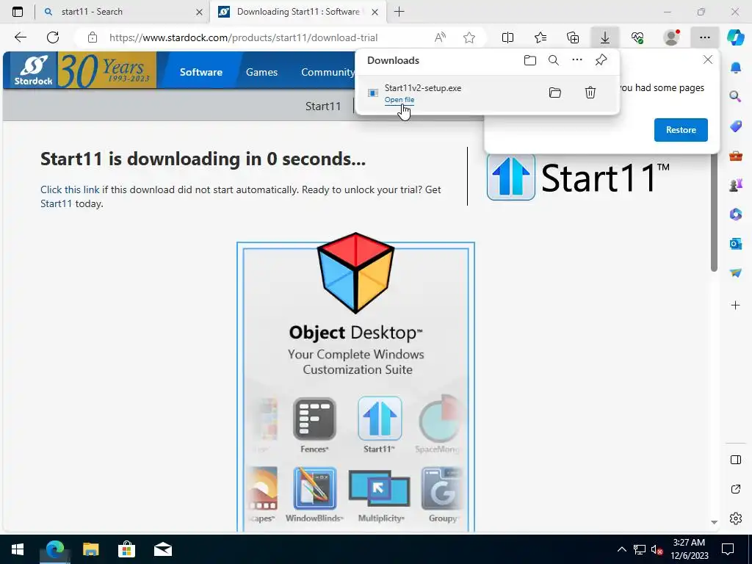Close the Downloading Start11 tab

tap(375, 12)
